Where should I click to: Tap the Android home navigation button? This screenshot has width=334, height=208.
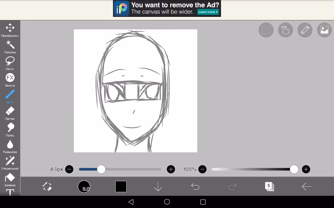click(x=167, y=202)
